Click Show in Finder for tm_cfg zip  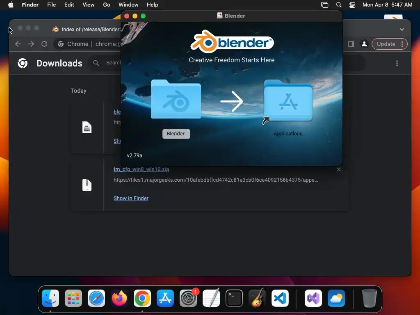pos(131,198)
